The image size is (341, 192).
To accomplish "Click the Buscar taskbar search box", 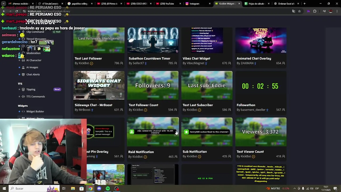I will click(35, 189).
